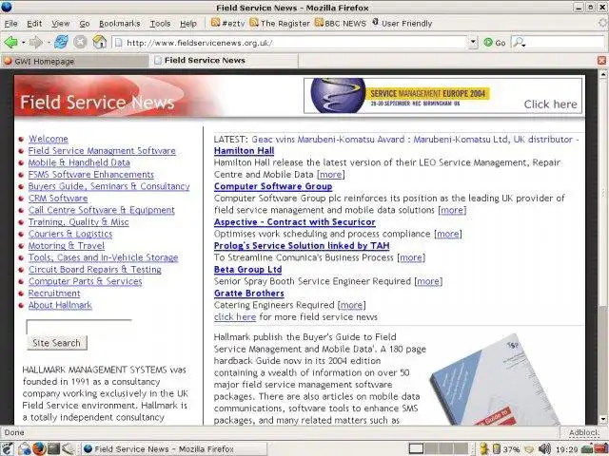Open the #eztv live bookmark
The image size is (609, 456).
point(228,23)
